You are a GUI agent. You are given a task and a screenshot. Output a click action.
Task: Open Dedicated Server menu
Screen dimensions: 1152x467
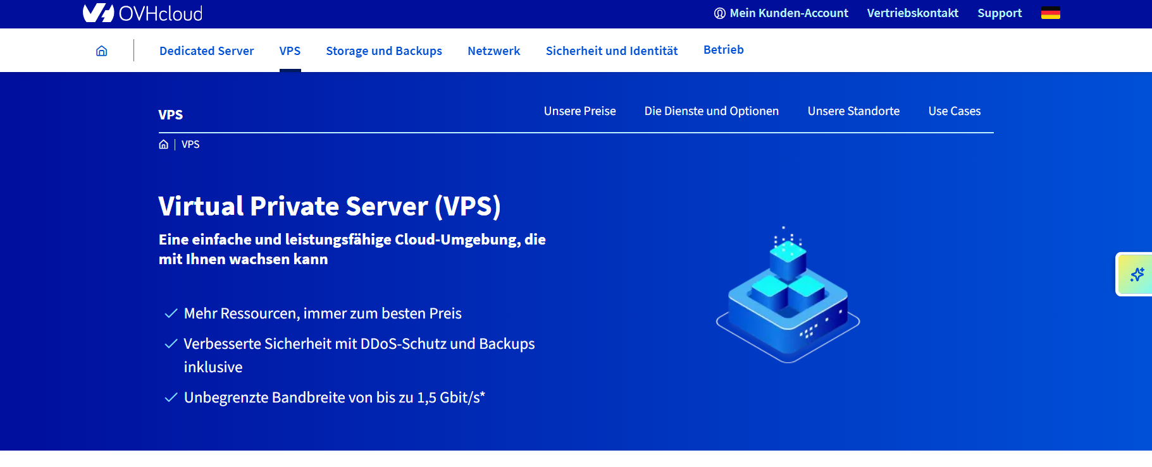(206, 51)
